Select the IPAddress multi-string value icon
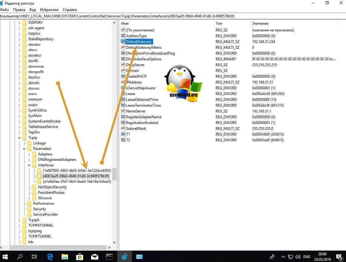This screenshot has height=262, width=346. [x=123, y=82]
